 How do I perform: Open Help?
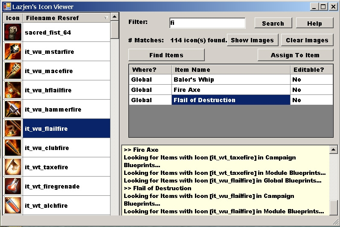(314, 23)
